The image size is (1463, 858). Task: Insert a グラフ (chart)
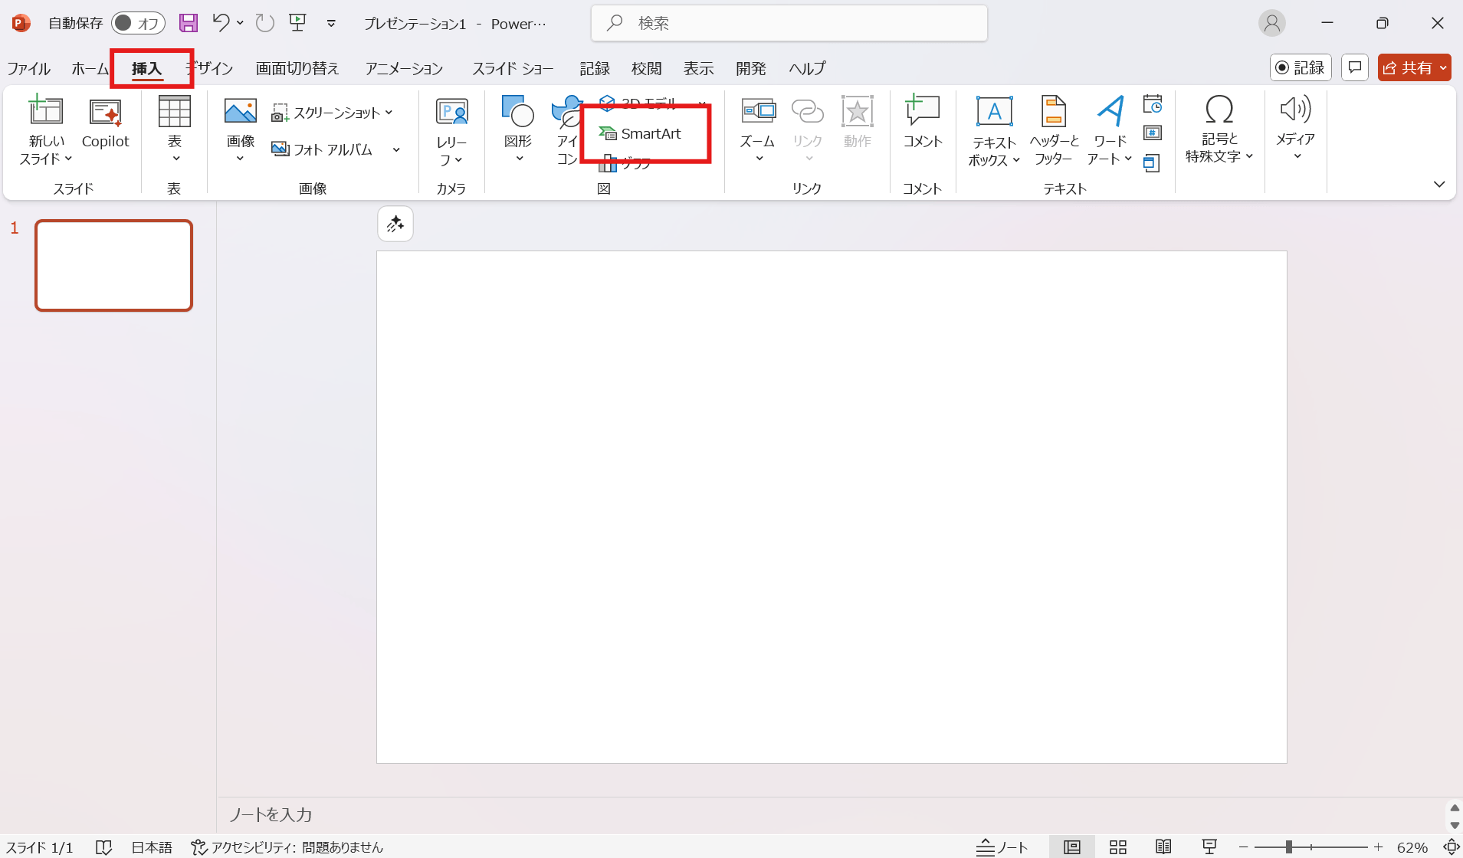[x=628, y=163]
